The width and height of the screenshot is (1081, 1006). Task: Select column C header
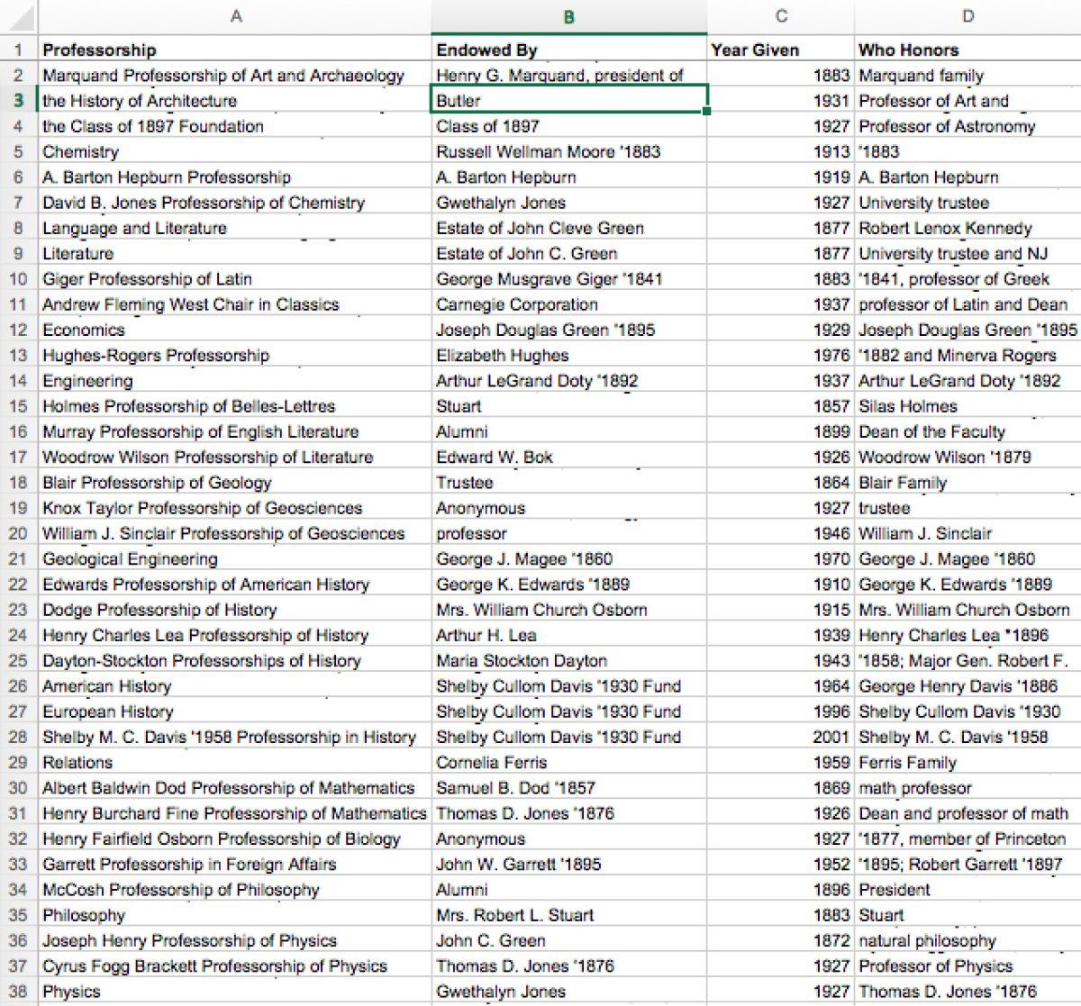tap(781, 16)
